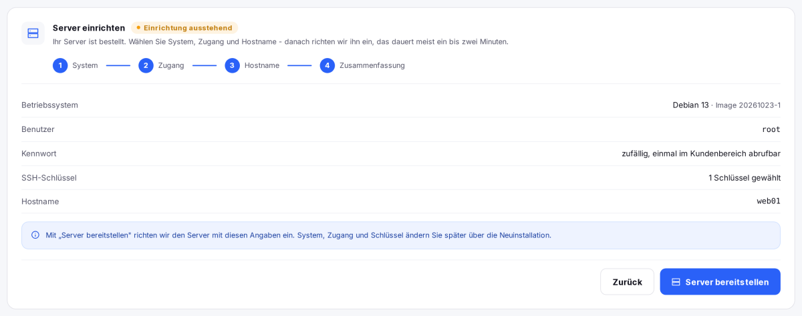
Task: Go to step 1 System
Action: (x=76, y=65)
